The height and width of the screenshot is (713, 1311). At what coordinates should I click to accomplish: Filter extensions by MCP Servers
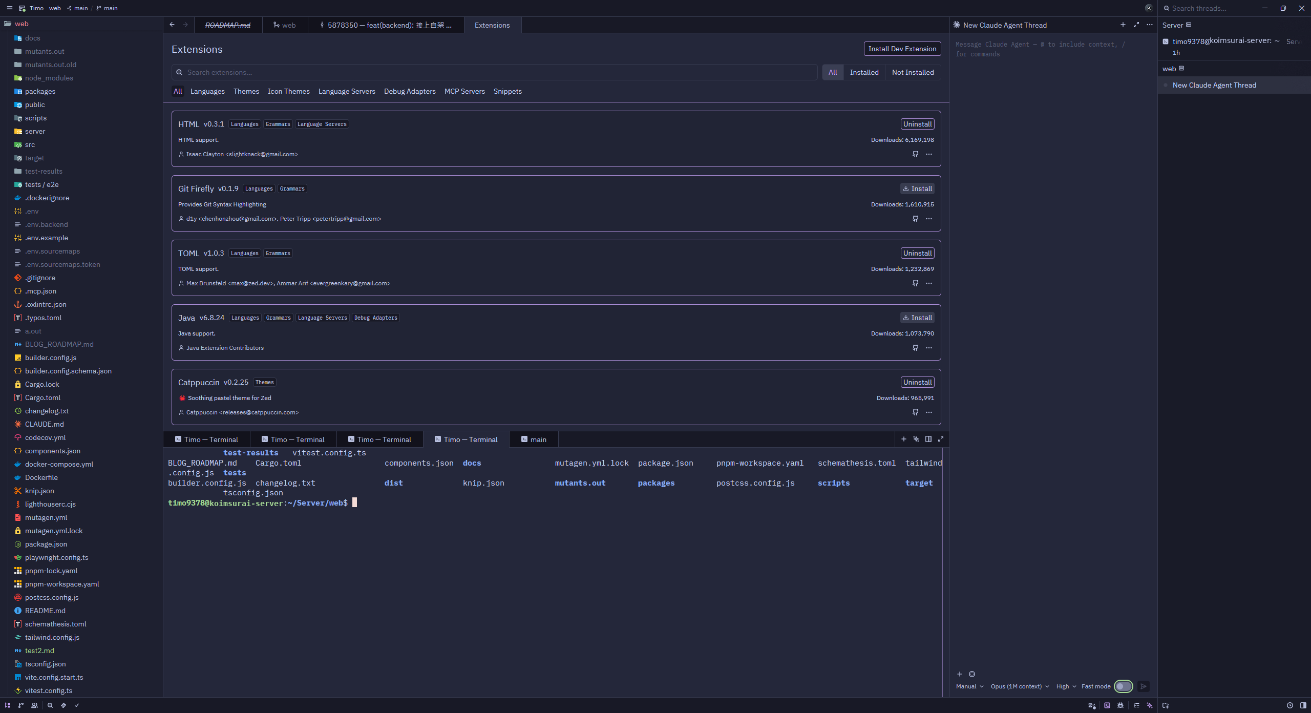[464, 91]
